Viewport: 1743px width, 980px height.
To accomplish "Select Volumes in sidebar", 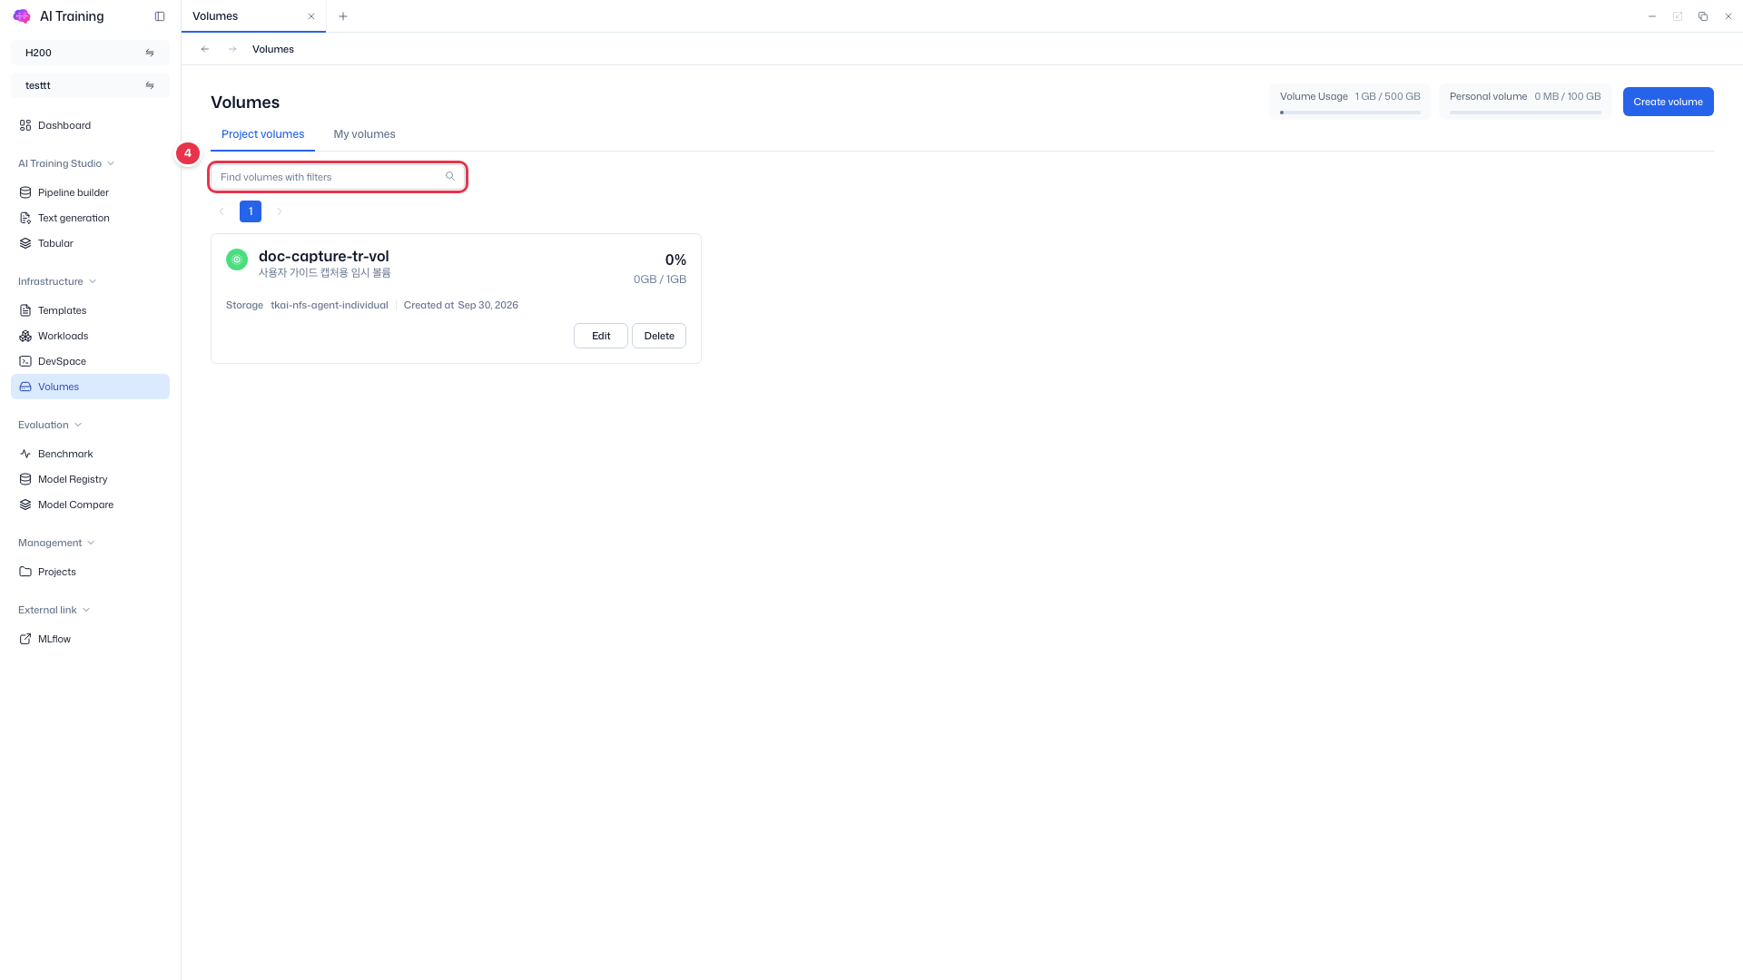I will 90,387.
